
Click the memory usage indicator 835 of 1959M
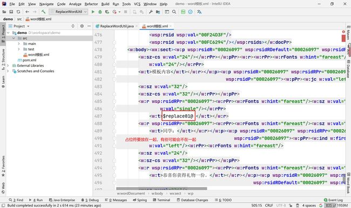point(336,205)
